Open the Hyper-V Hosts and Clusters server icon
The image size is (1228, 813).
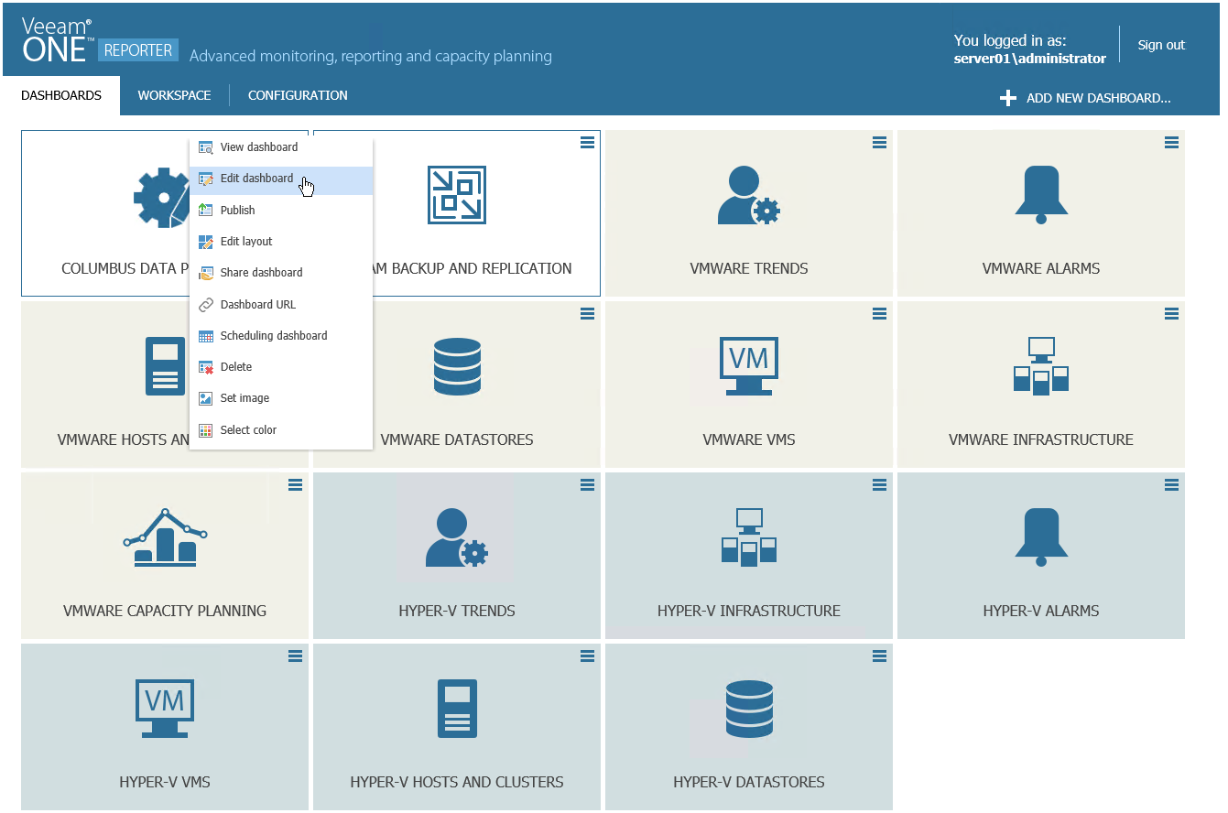[x=457, y=709]
